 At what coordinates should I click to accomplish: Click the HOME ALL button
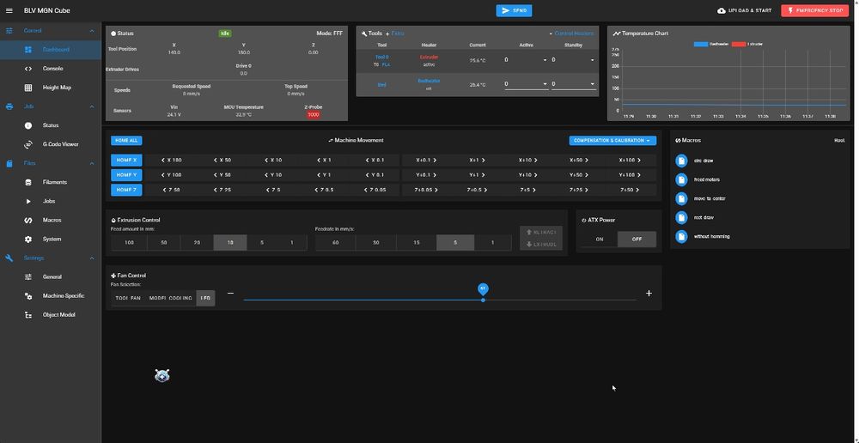click(x=126, y=141)
